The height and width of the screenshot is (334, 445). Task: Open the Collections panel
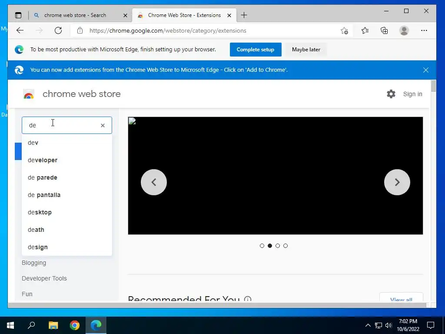click(x=384, y=30)
